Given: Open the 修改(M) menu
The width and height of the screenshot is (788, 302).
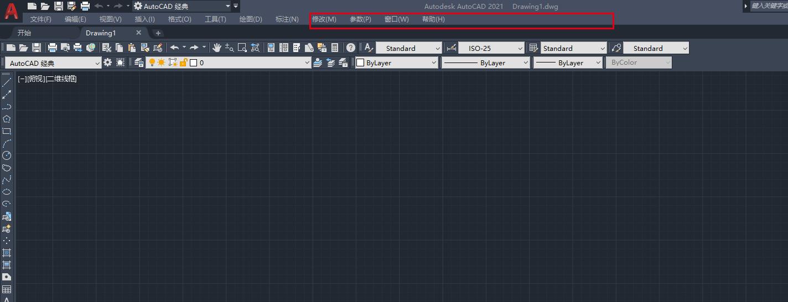Looking at the screenshot, I should point(324,19).
